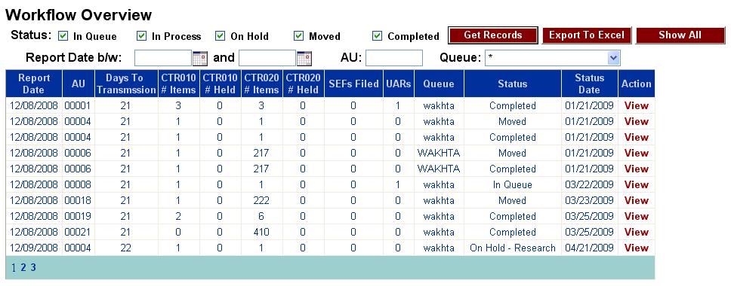Select the Days To Transmission value 22

[x=126, y=248]
